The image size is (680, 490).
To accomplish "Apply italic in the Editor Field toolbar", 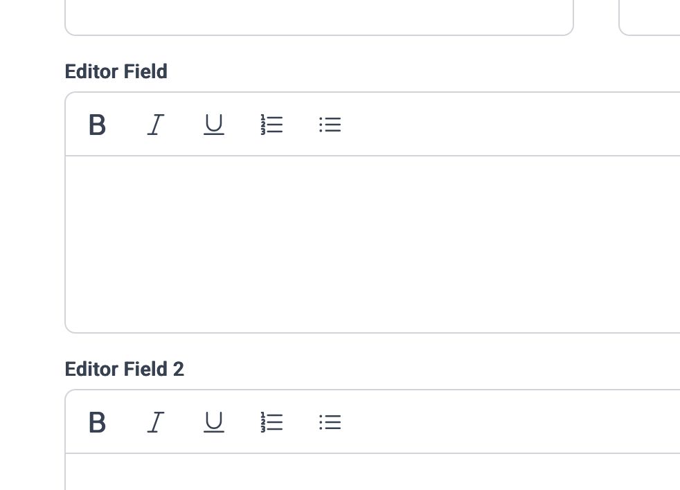I will (156, 125).
